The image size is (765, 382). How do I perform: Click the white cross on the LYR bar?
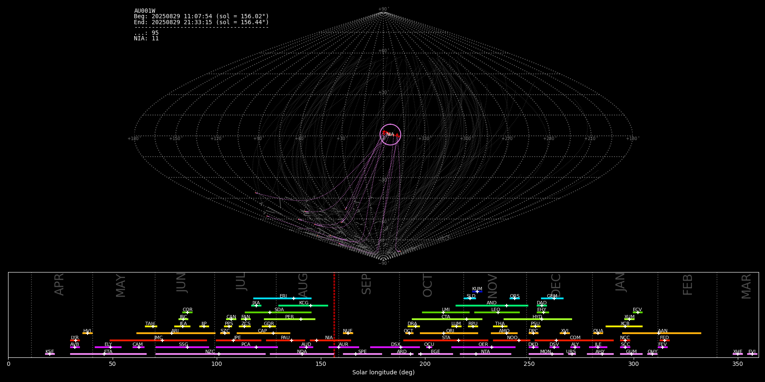pyautogui.click(x=76, y=340)
